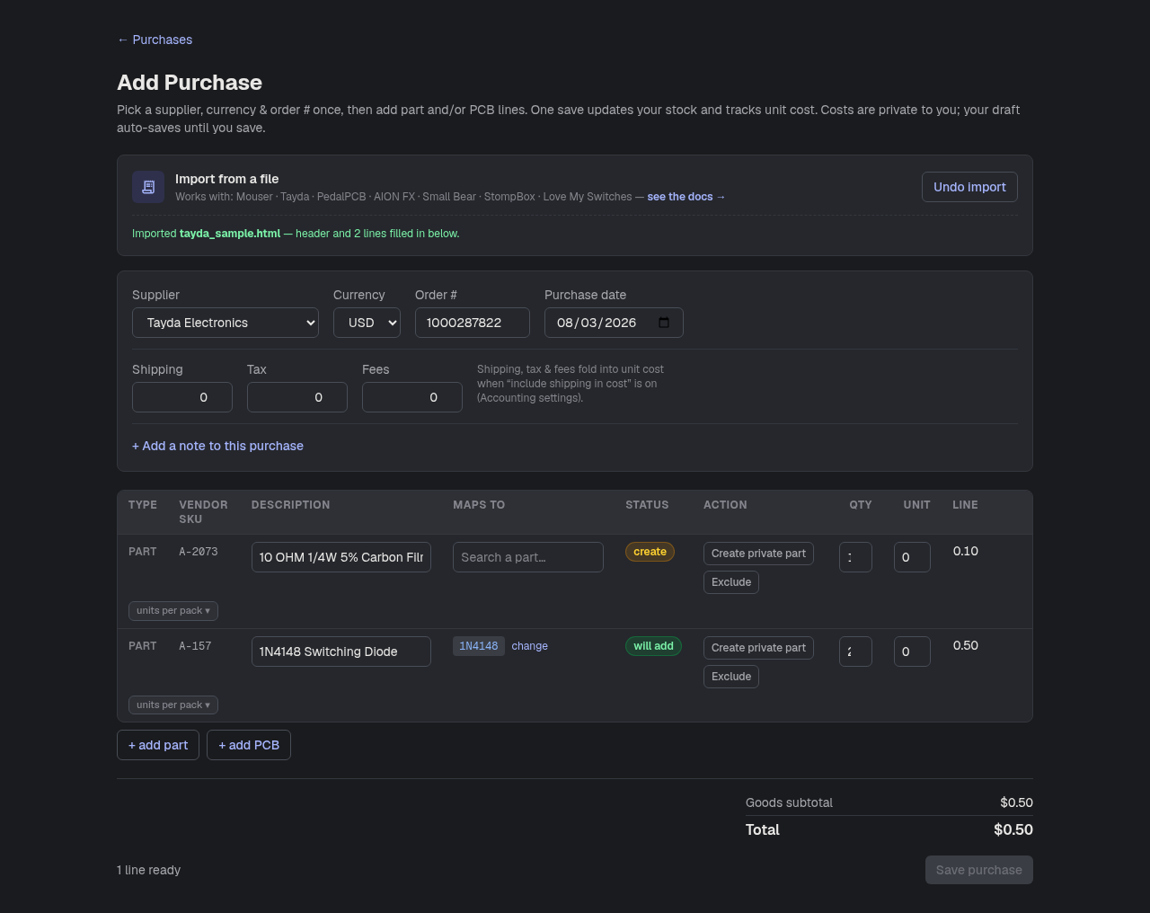Click the Tax amount field
1150x913 pixels.
(x=297, y=397)
